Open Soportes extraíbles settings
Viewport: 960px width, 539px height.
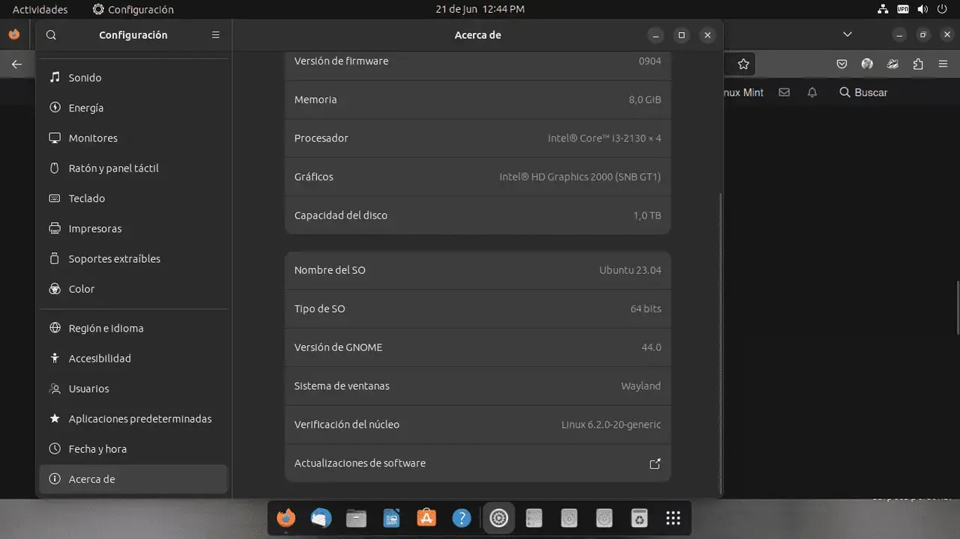pos(133,258)
